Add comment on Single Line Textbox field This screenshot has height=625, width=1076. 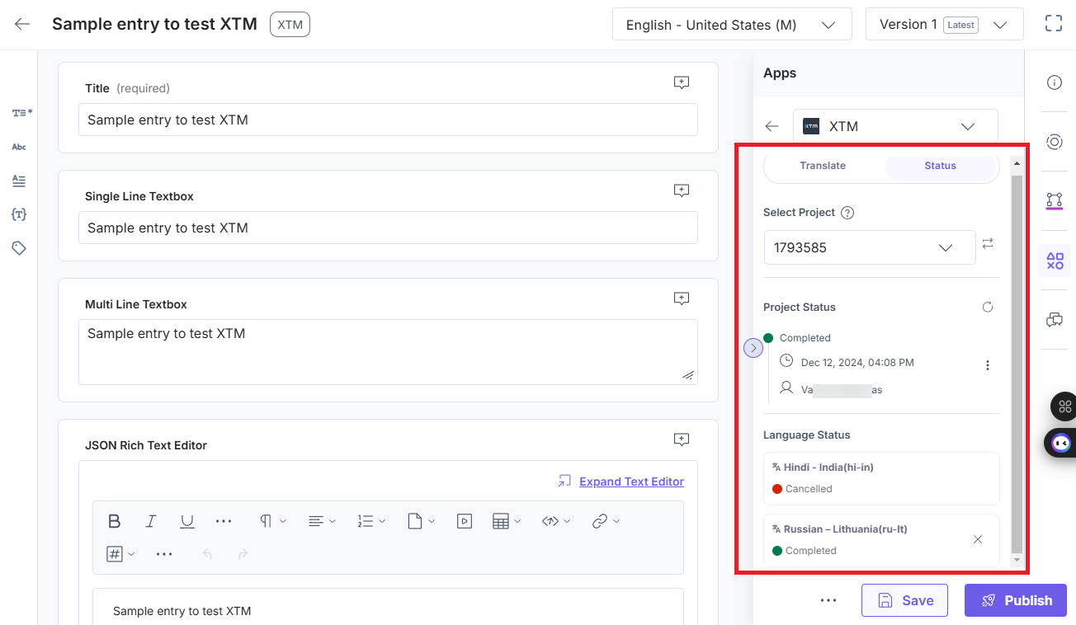coord(682,190)
